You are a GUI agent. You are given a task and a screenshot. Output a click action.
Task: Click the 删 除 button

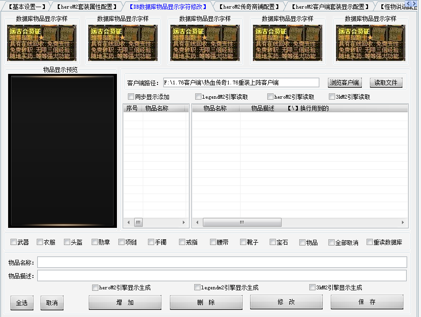pos(206,302)
